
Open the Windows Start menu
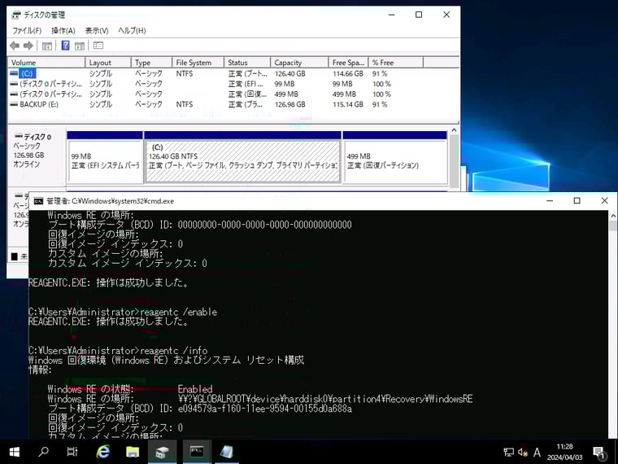(14, 451)
